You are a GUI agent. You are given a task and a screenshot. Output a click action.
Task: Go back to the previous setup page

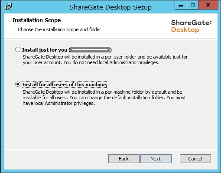(x=124, y=159)
